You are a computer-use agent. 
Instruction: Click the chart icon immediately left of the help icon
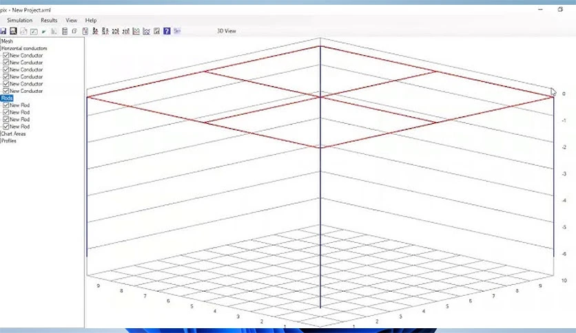[157, 31]
